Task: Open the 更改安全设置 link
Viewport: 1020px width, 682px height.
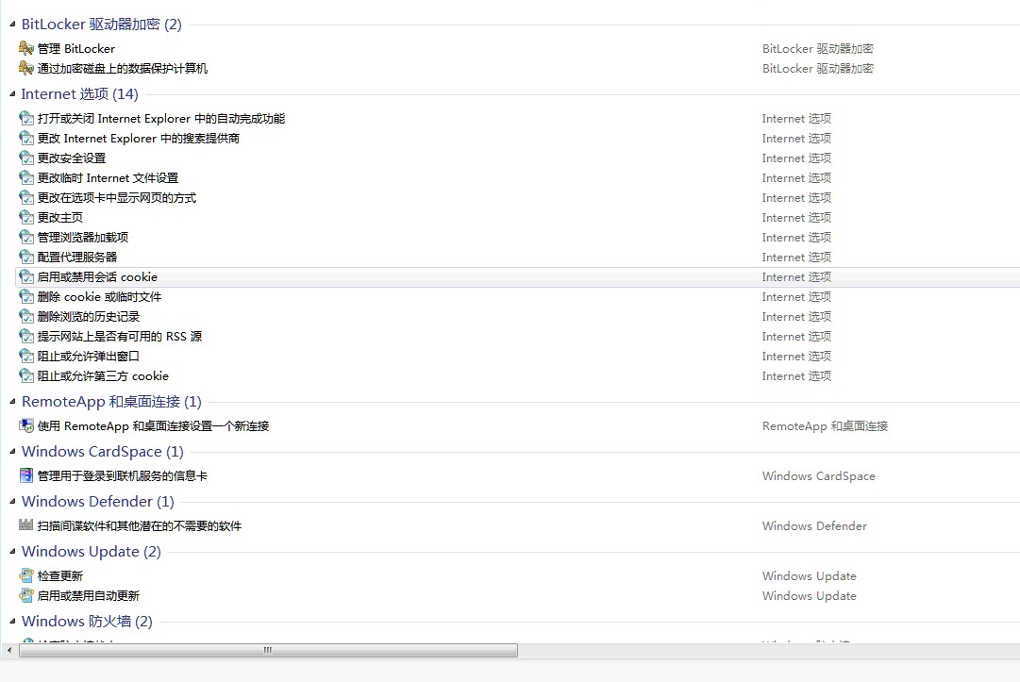Action: [72, 158]
